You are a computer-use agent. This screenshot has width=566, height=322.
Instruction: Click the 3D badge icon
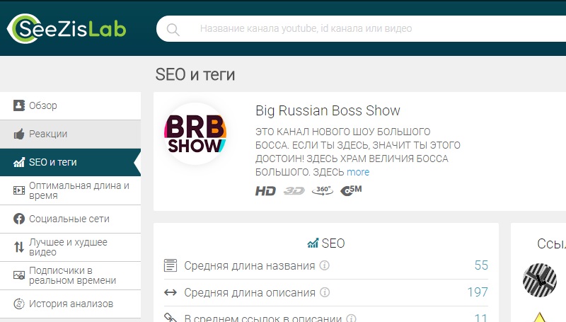coord(294,190)
